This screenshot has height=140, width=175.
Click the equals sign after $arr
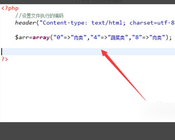click(31, 37)
